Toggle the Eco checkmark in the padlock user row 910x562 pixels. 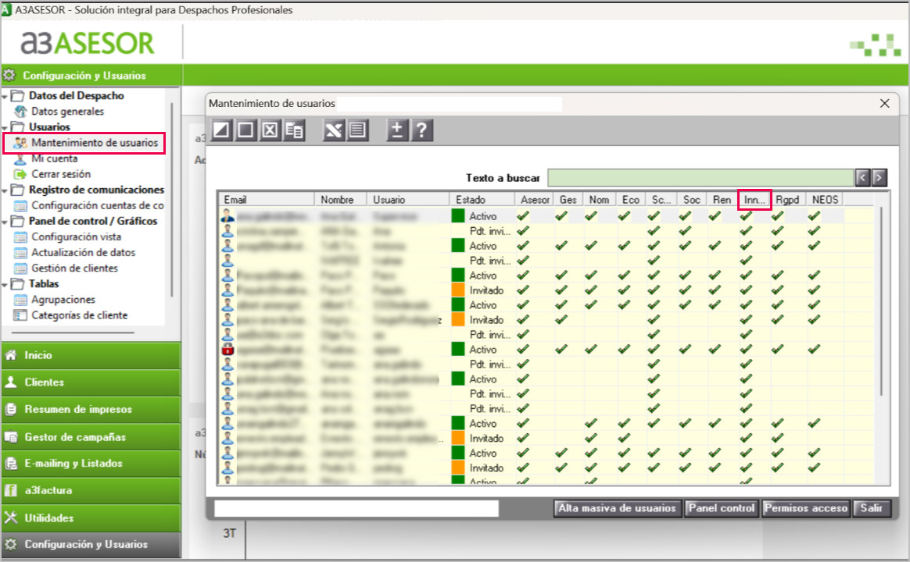pyautogui.click(x=624, y=350)
